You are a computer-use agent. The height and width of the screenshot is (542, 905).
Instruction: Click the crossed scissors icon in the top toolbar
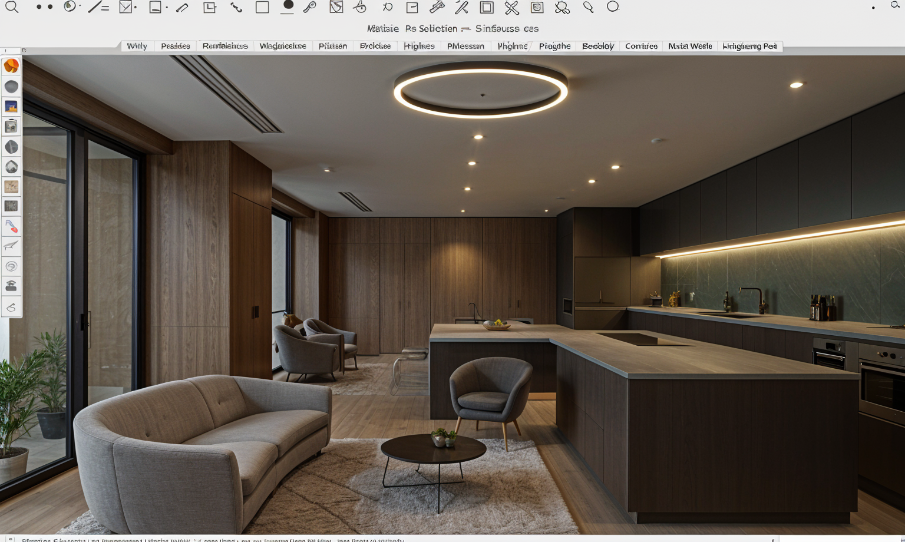point(511,8)
